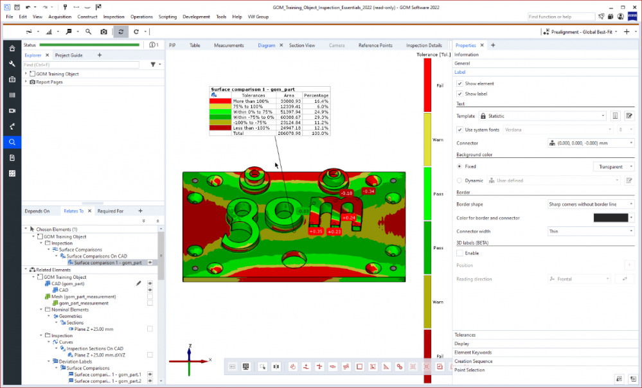
Task: Click the user profile icon in top right
Action: [x=621, y=16]
